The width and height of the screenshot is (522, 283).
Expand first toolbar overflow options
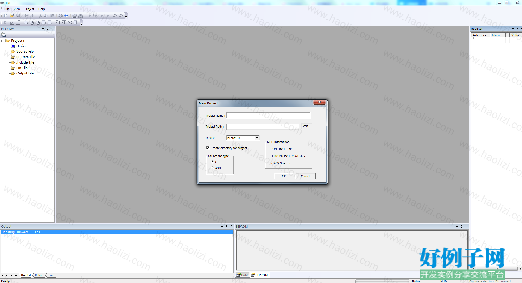(126, 16)
